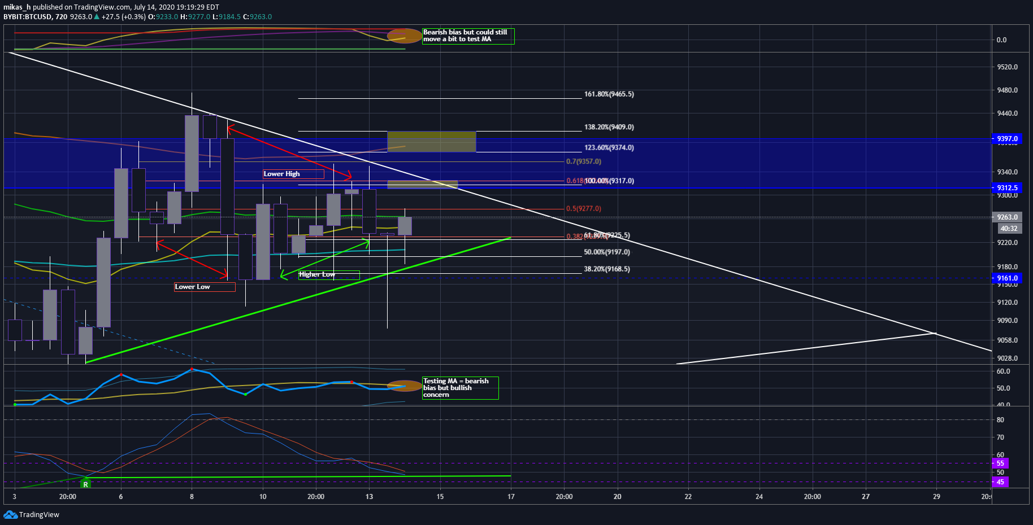Click the 161.80%(9465.5) Fibonacci label
This screenshot has width=1033, height=525.
point(609,94)
